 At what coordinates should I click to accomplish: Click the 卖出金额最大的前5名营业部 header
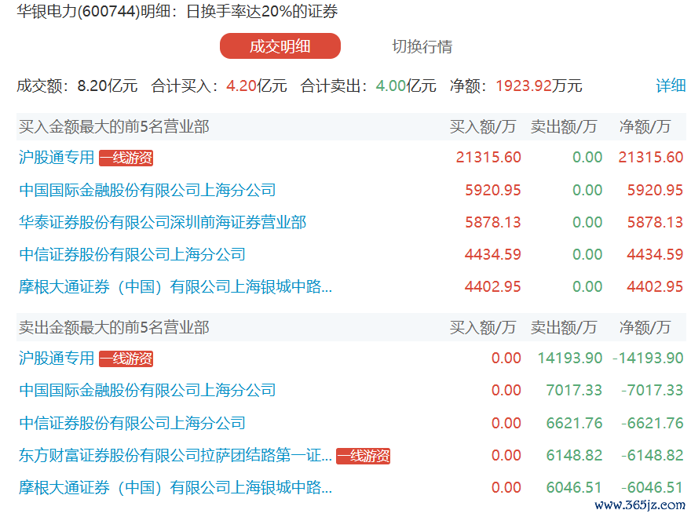pos(114,327)
